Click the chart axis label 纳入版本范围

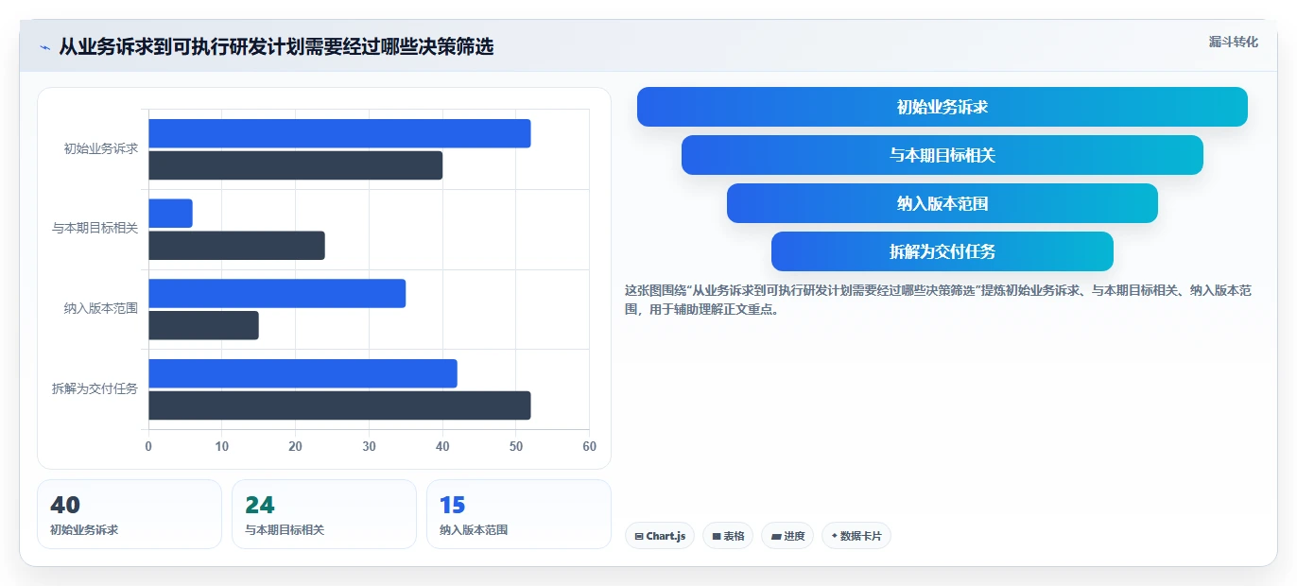tap(101, 308)
